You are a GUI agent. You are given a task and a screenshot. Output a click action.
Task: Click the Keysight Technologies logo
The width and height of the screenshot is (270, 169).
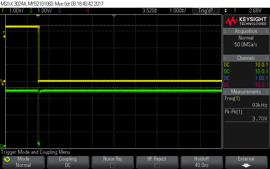click(246, 21)
